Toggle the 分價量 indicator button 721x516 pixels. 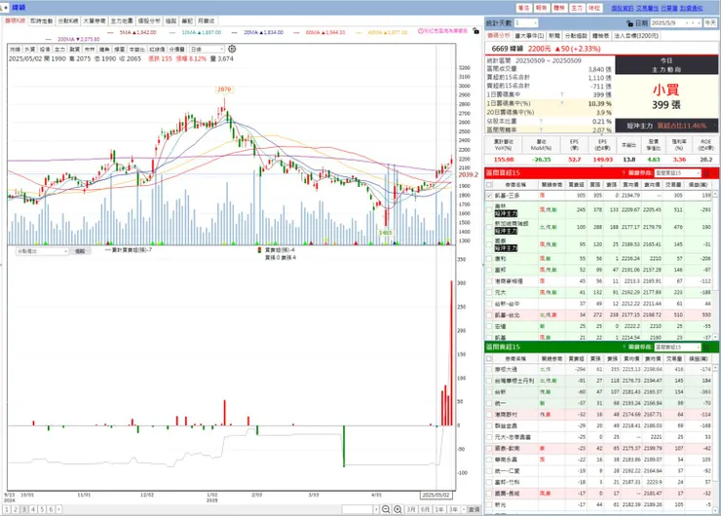point(177,49)
